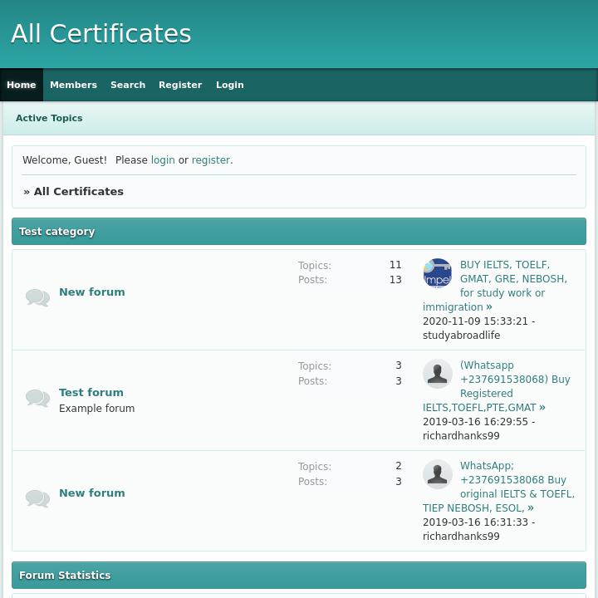Click the » arrow after 'IELTS,TOEFL,PTE,GMAT' title
This screenshot has height=598, width=598.
click(542, 408)
